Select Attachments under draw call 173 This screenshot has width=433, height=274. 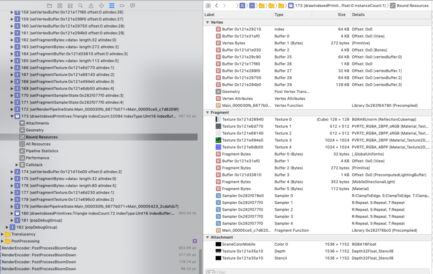[37, 123]
